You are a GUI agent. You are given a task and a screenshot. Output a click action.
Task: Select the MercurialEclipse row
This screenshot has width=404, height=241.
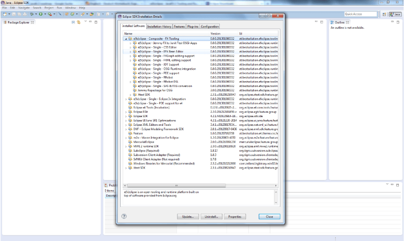pyautogui.click(x=201, y=142)
